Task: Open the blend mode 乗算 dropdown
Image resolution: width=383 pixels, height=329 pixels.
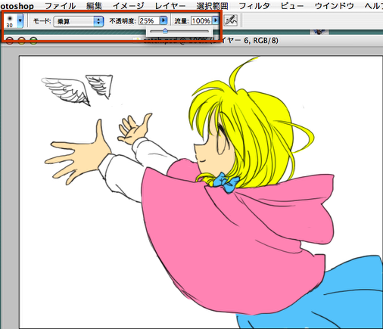Action: [x=79, y=21]
